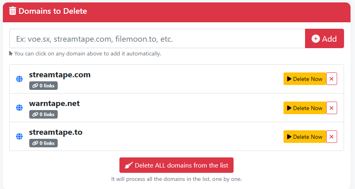Click the 0 links badge under streamtape.com

pos(43,85)
